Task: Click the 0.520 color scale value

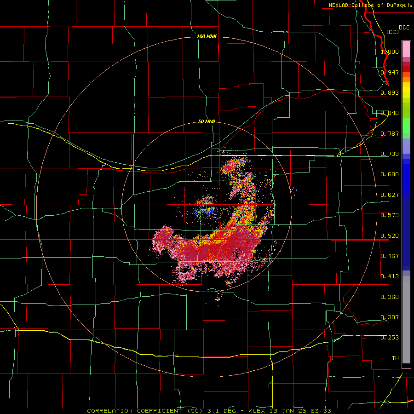Action: tap(390, 236)
